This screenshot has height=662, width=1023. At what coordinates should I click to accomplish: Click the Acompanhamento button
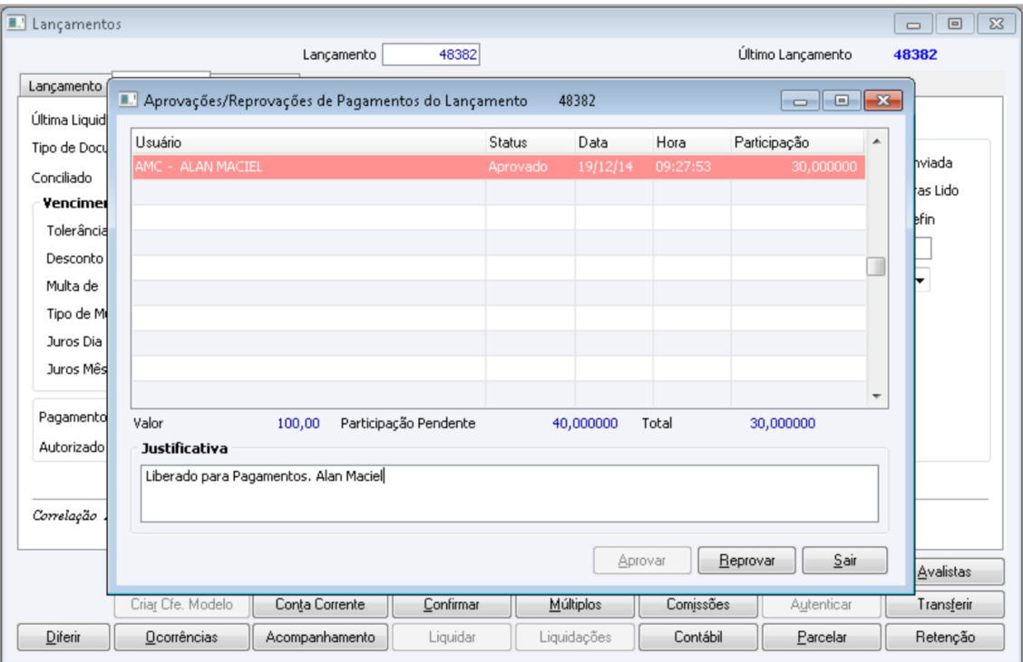pos(319,638)
